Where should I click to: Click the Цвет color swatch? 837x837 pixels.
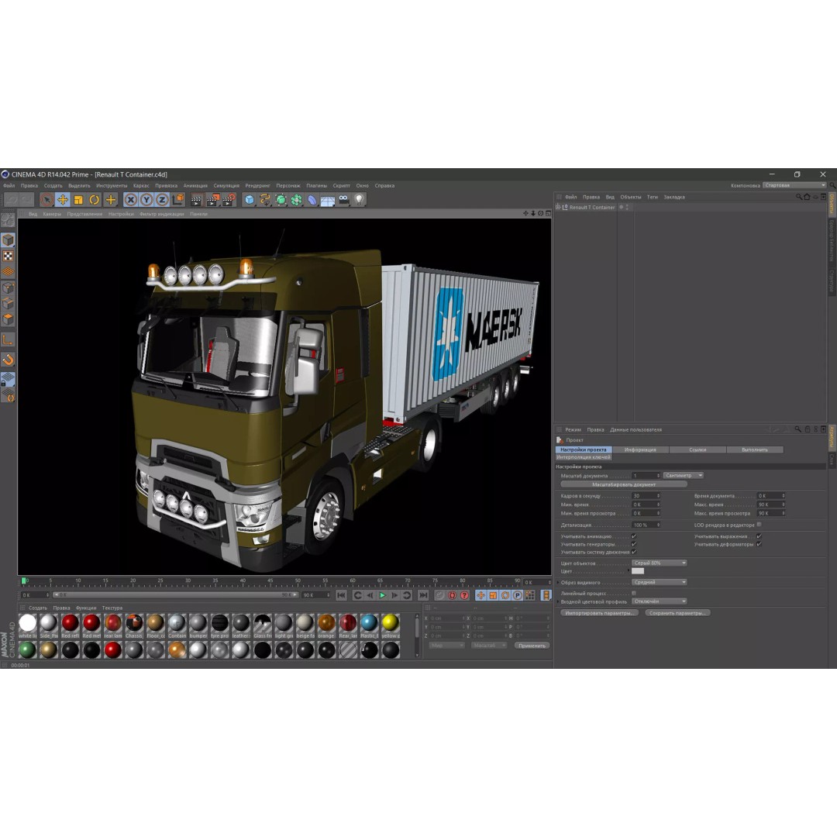click(x=638, y=571)
